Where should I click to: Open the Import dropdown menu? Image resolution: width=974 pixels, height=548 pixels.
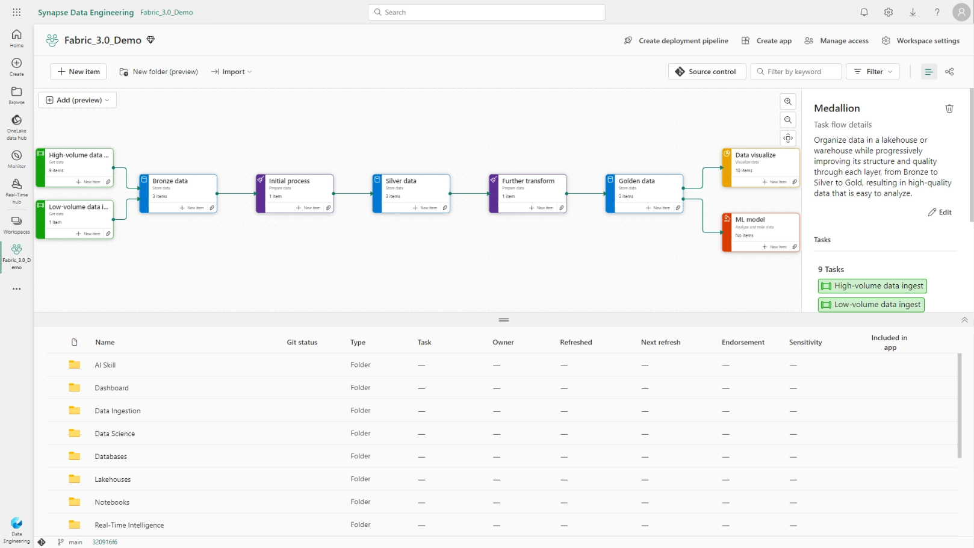[x=232, y=72]
